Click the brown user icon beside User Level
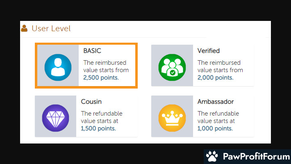Screen dimensions: 291x164 click(24, 28)
